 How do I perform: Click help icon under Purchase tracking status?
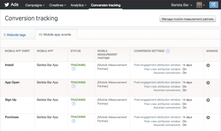coord(74,121)
